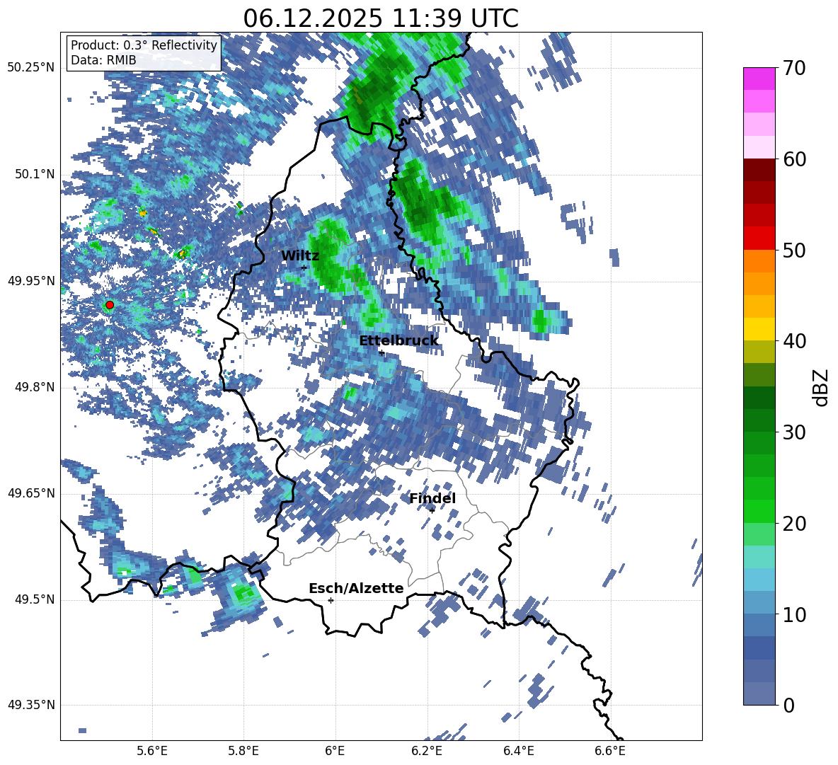This screenshot has height=765, width=838.
Task: Click the Ettelbruck station cross marker
Action: click(381, 352)
